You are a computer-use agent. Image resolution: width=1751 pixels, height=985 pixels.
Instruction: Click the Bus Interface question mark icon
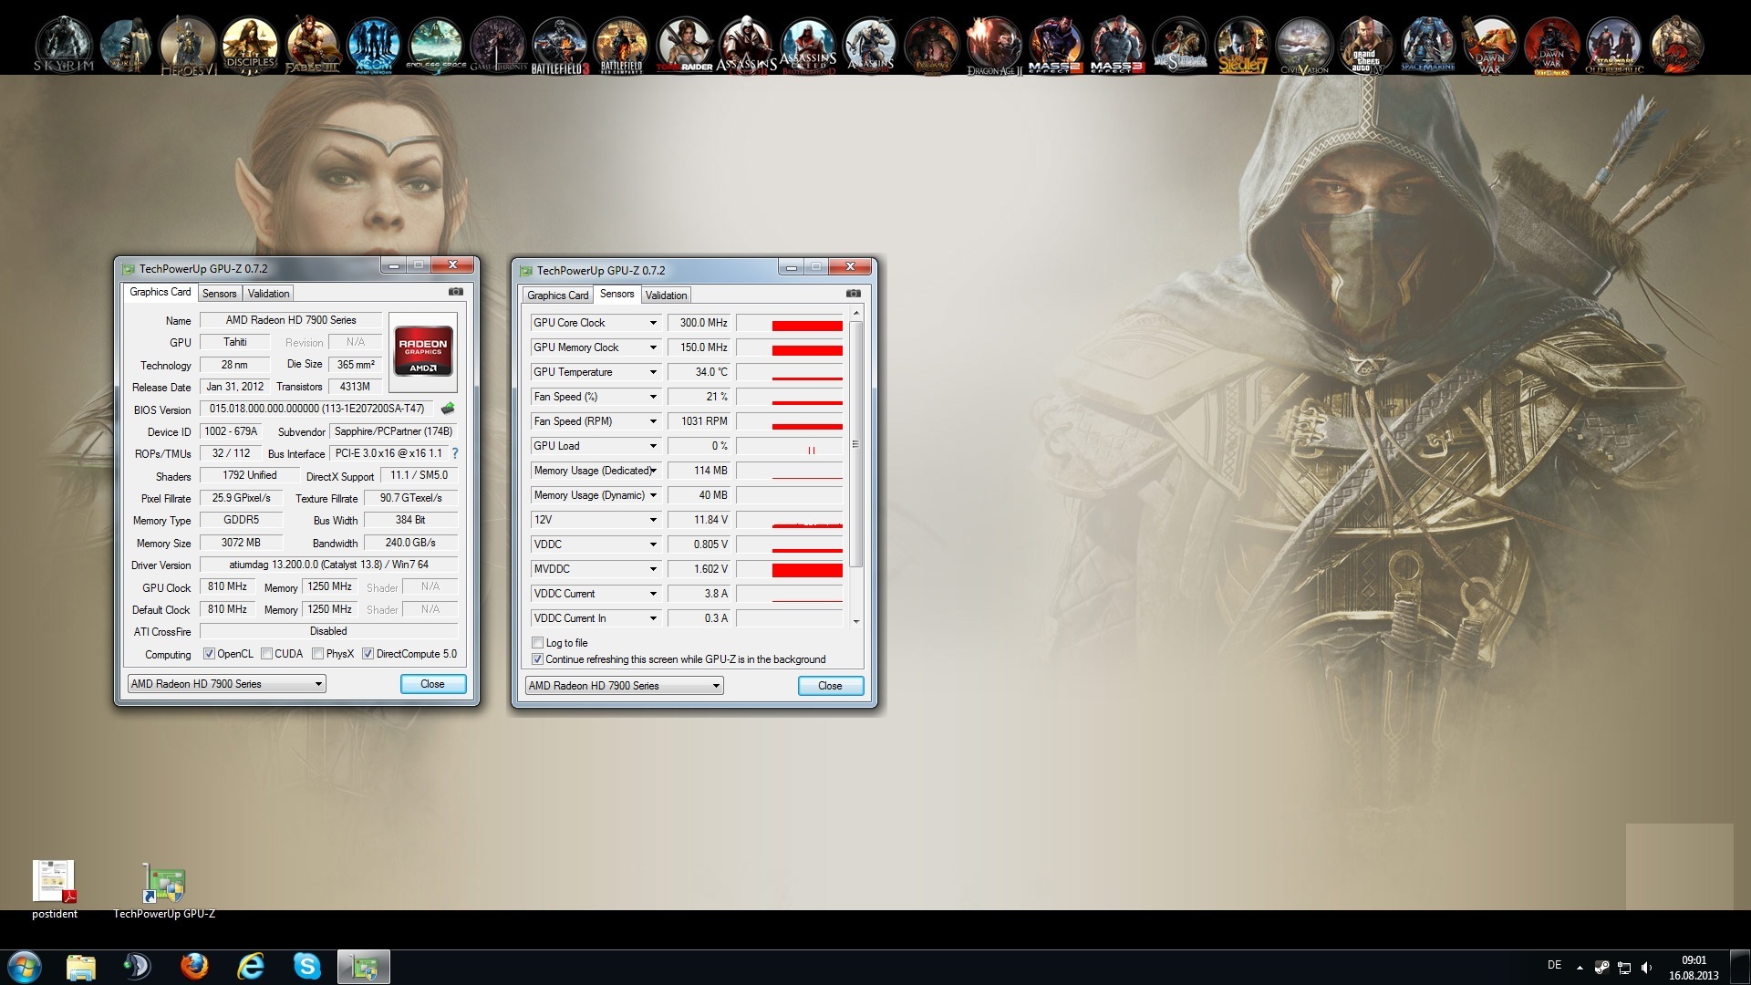454,453
